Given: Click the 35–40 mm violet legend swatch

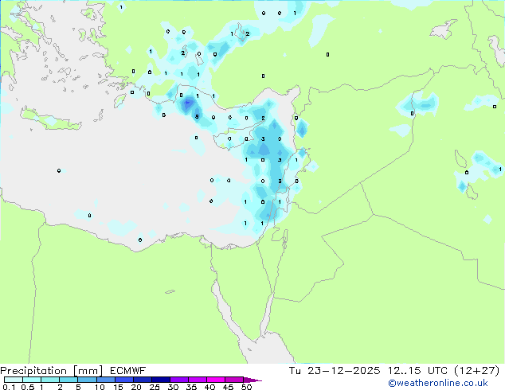Looking at the screenshot, I should (198, 380).
